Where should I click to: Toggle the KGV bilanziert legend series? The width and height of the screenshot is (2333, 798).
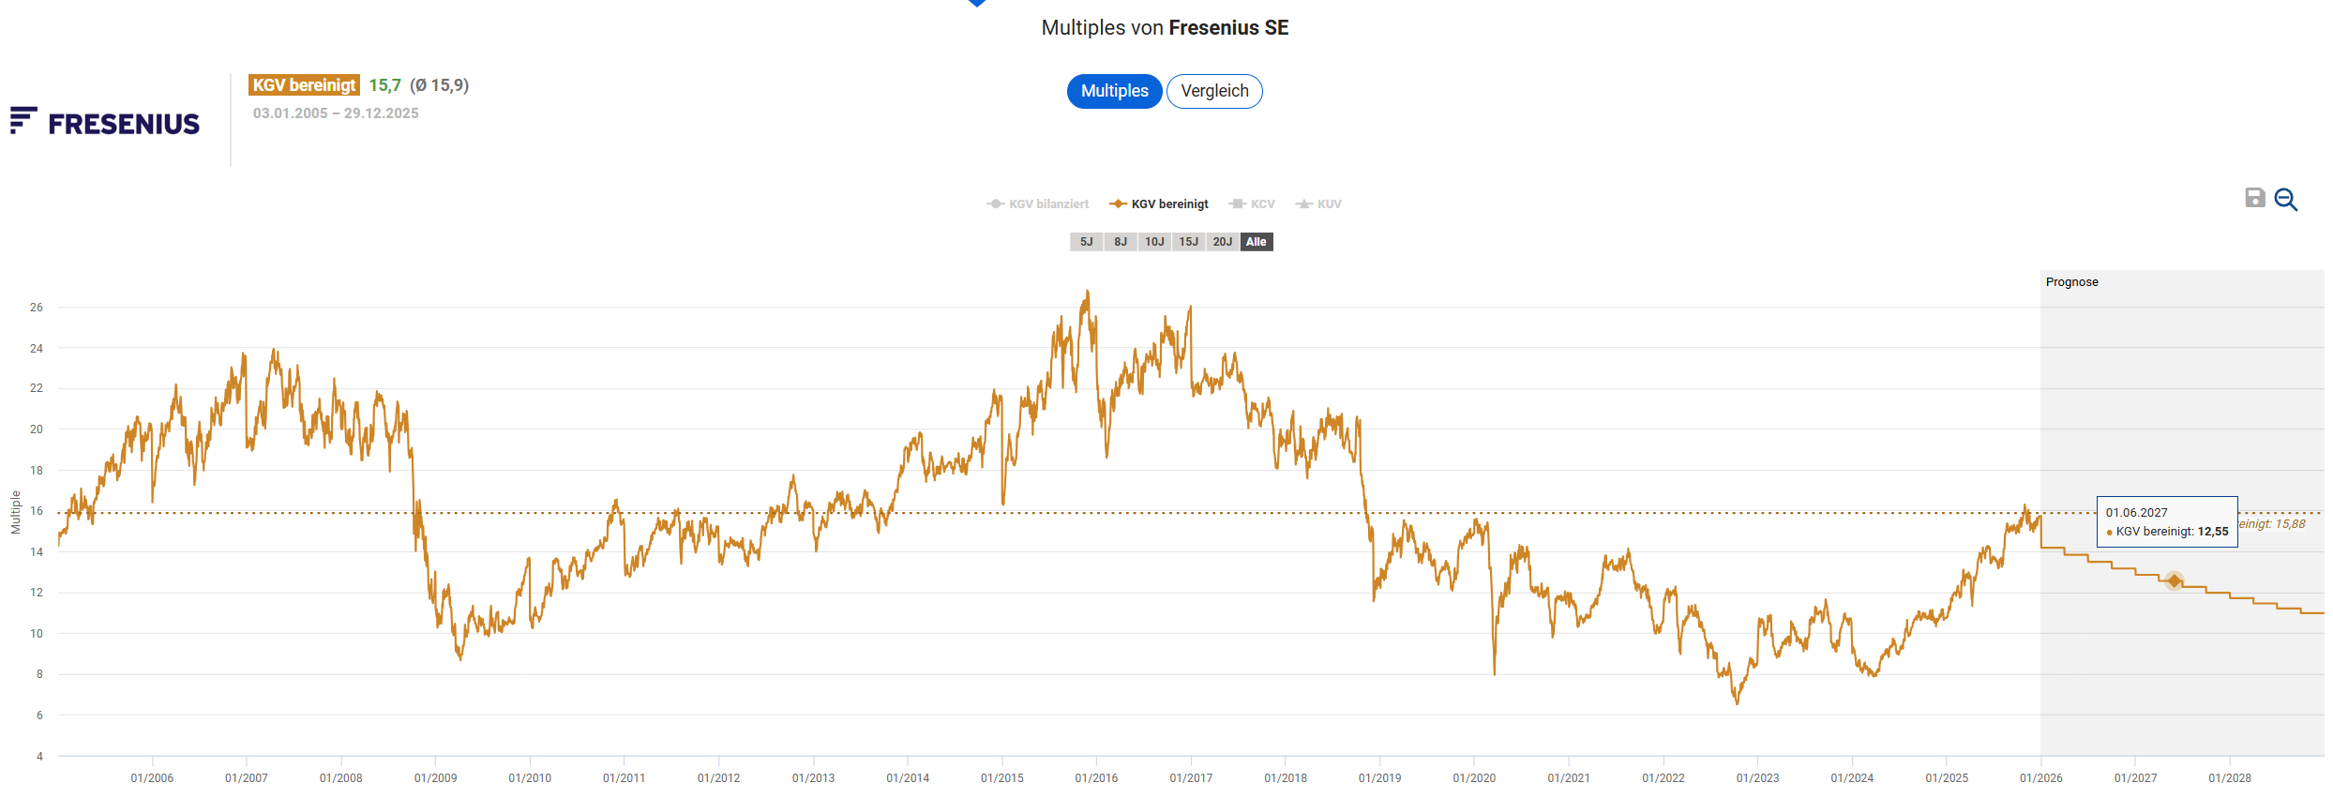click(1038, 204)
